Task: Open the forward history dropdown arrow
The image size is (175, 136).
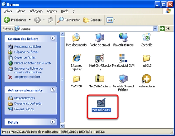Action: click(44, 20)
